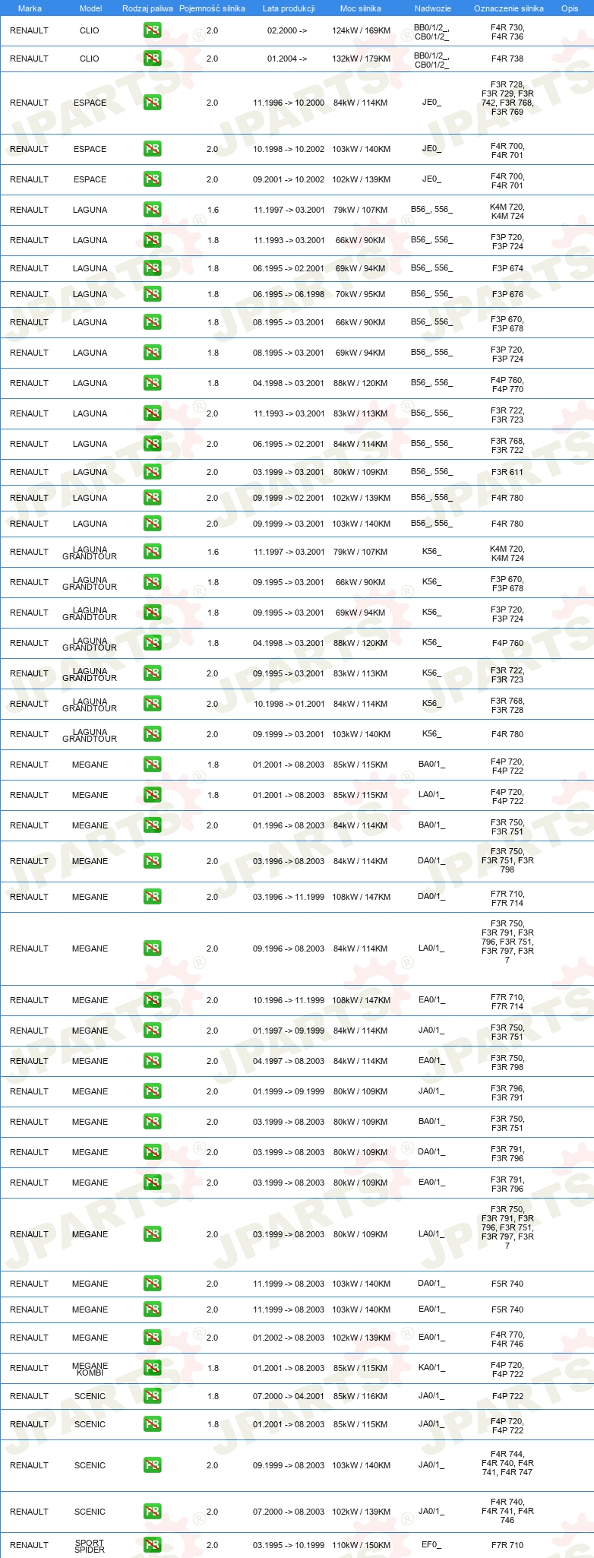
Task: Click the fuel icon in Laguna Grandtour F4P 760 row
Action: click(152, 643)
